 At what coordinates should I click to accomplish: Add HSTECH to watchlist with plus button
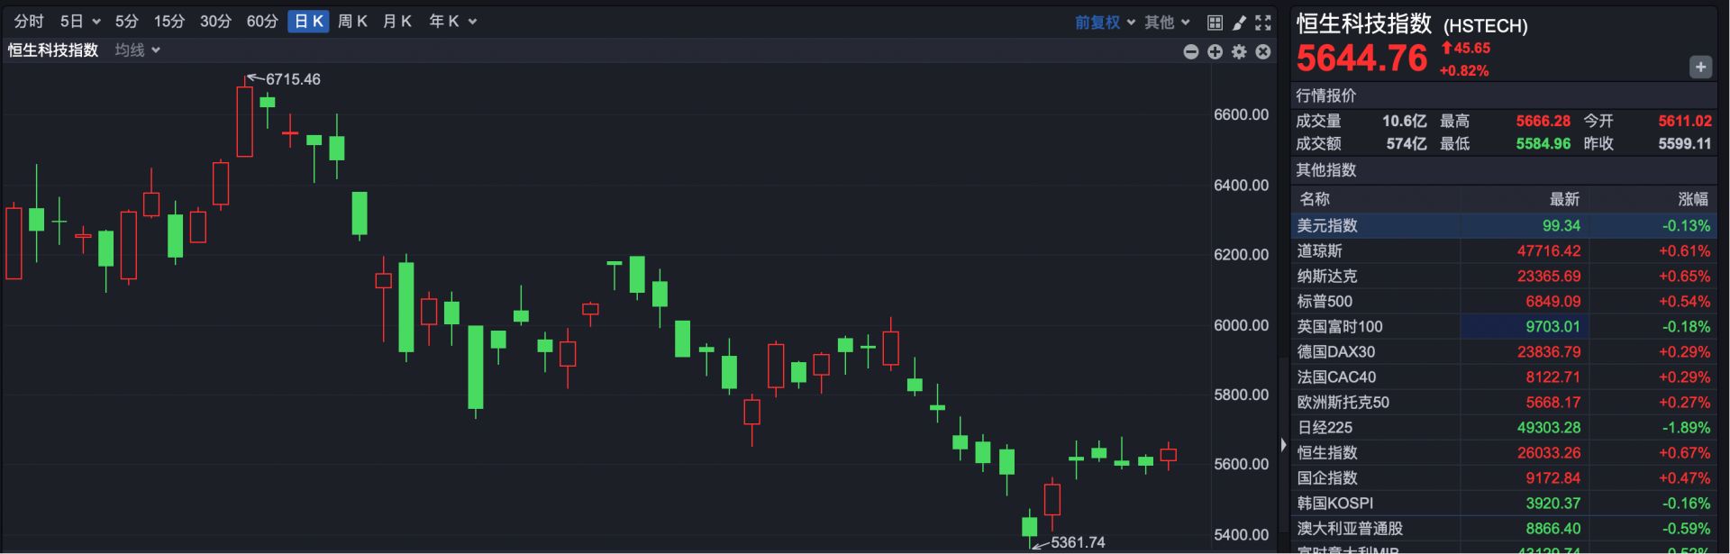click(1700, 67)
